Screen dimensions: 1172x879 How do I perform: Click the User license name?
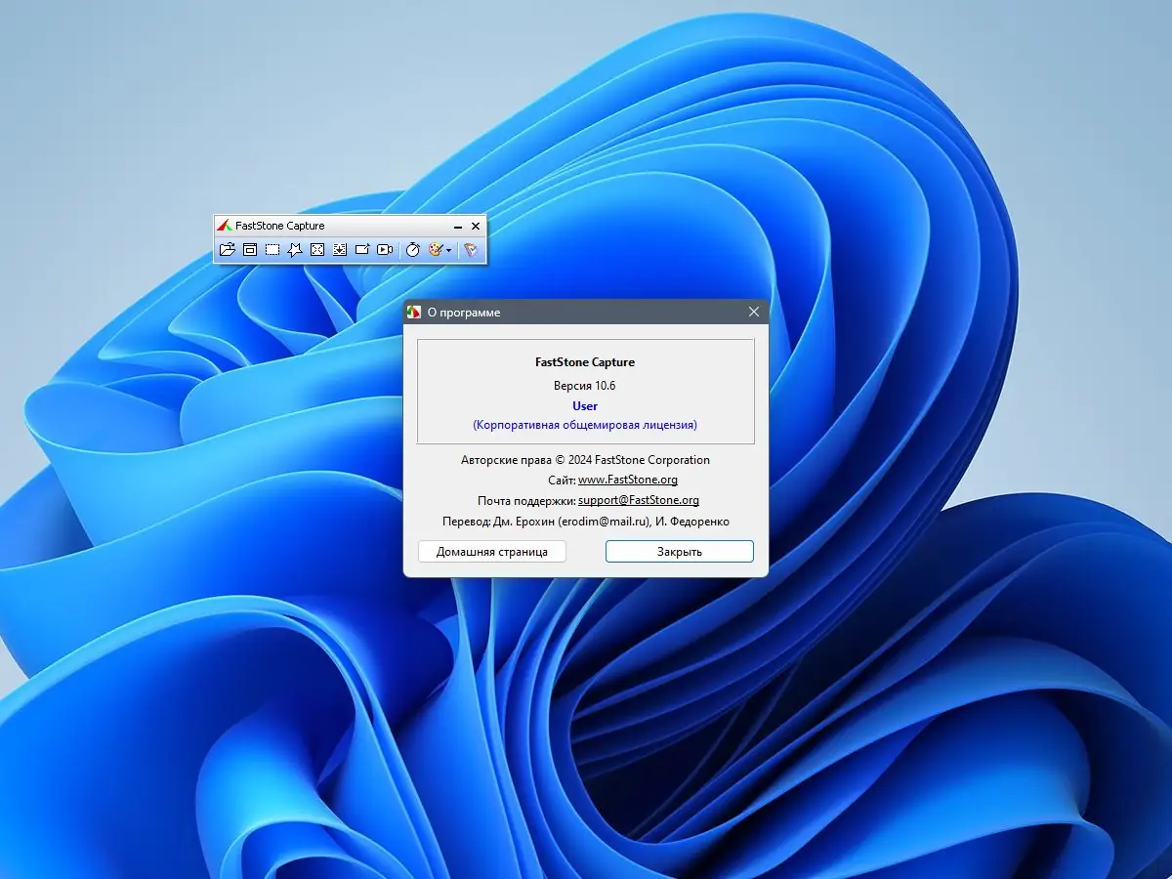585,405
